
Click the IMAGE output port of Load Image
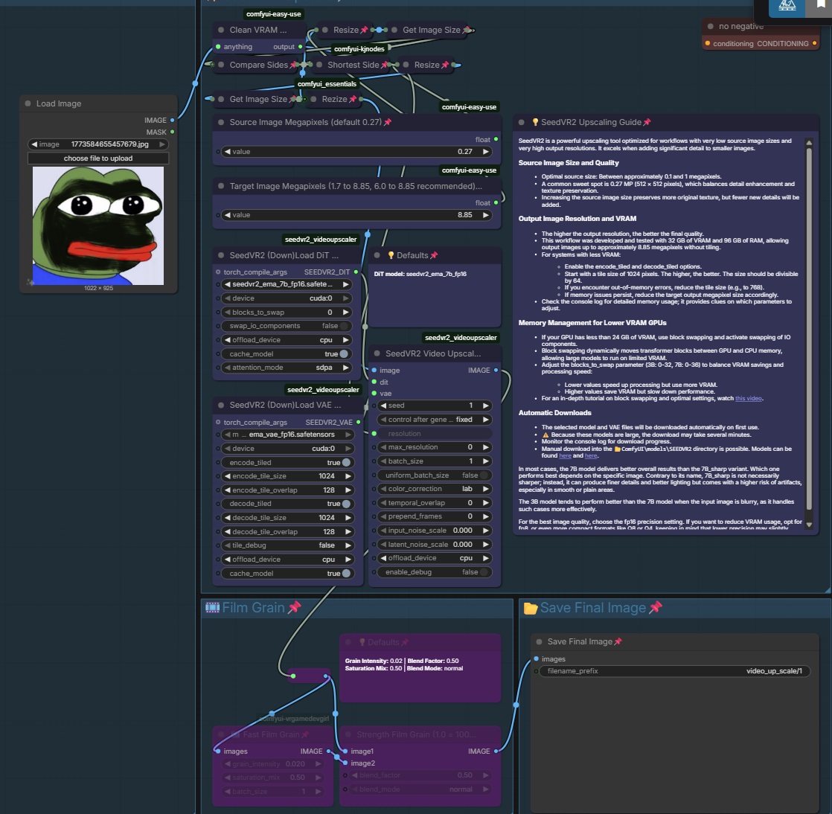[172, 121]
